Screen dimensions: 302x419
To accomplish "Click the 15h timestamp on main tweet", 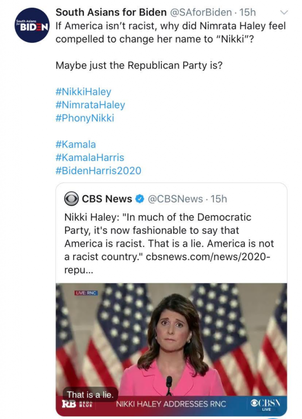I will click(x=247, y=12).
